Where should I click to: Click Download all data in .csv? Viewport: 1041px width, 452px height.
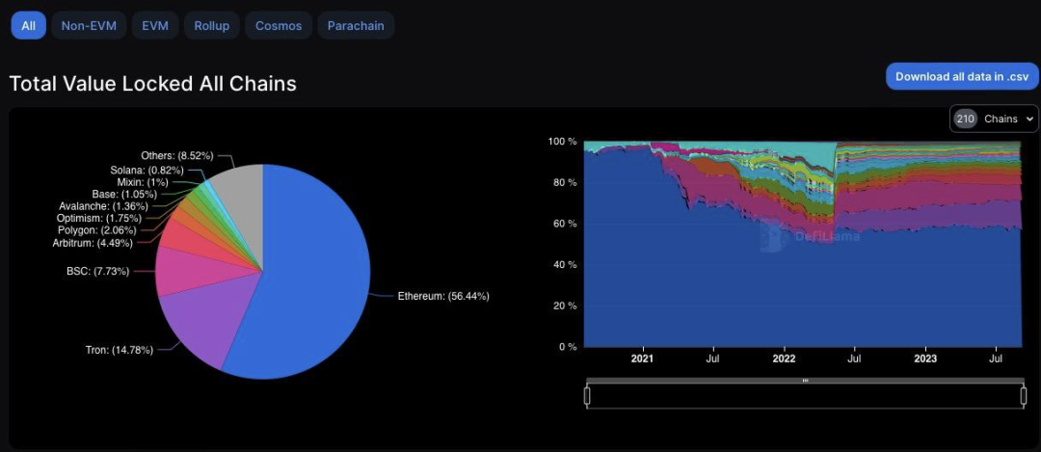(961, 76)
